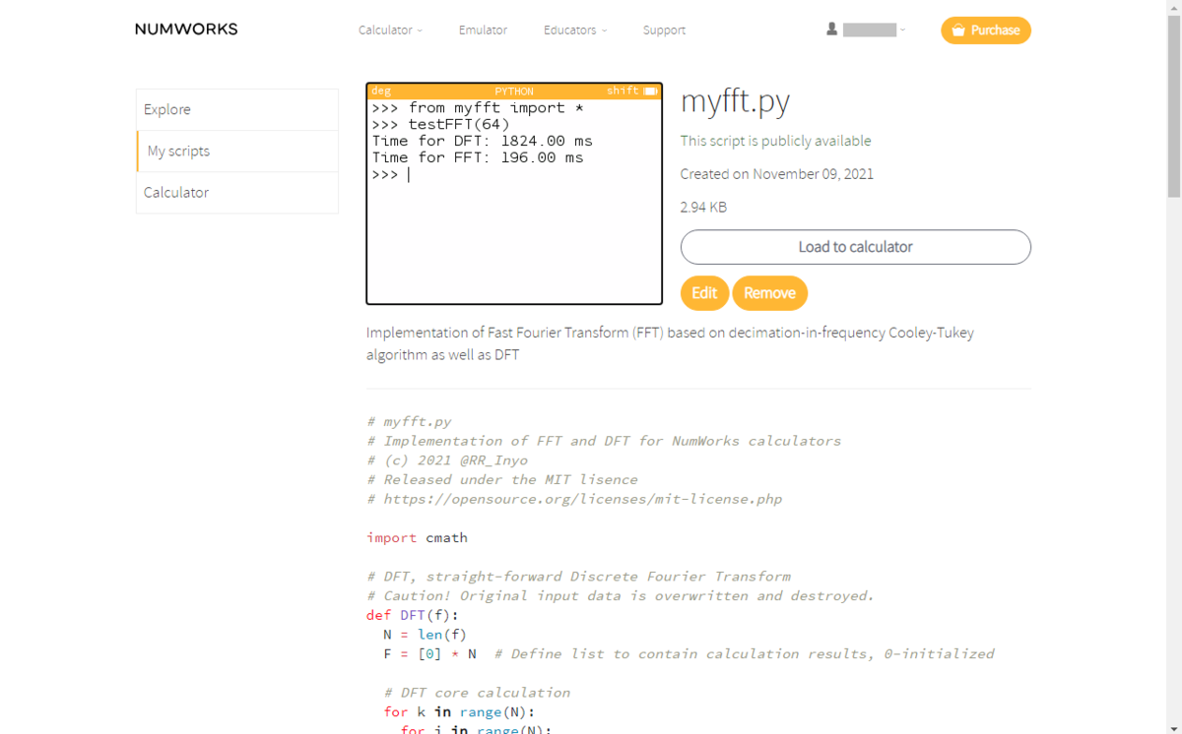Click the 'Time for DFT: 1824.00 ms' line
1182x734 pixels.
pos(483,141)
